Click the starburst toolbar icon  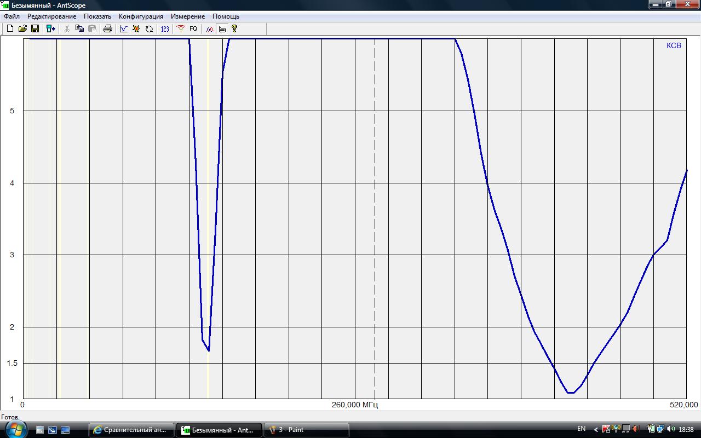pyautogui.click(x=136, y=29)
